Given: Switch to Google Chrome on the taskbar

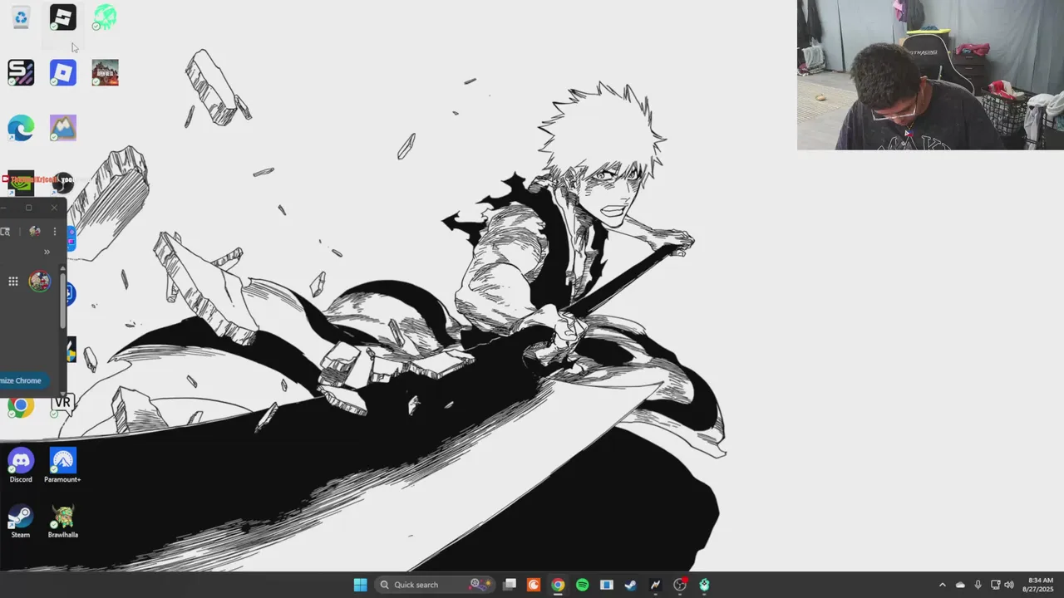Looking at the screenshot, I should click(x=558, y=585).
